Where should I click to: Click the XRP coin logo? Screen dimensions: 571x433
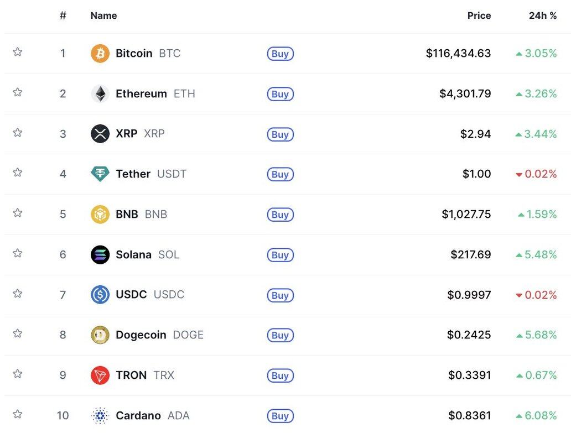click(x=100, y=134)
